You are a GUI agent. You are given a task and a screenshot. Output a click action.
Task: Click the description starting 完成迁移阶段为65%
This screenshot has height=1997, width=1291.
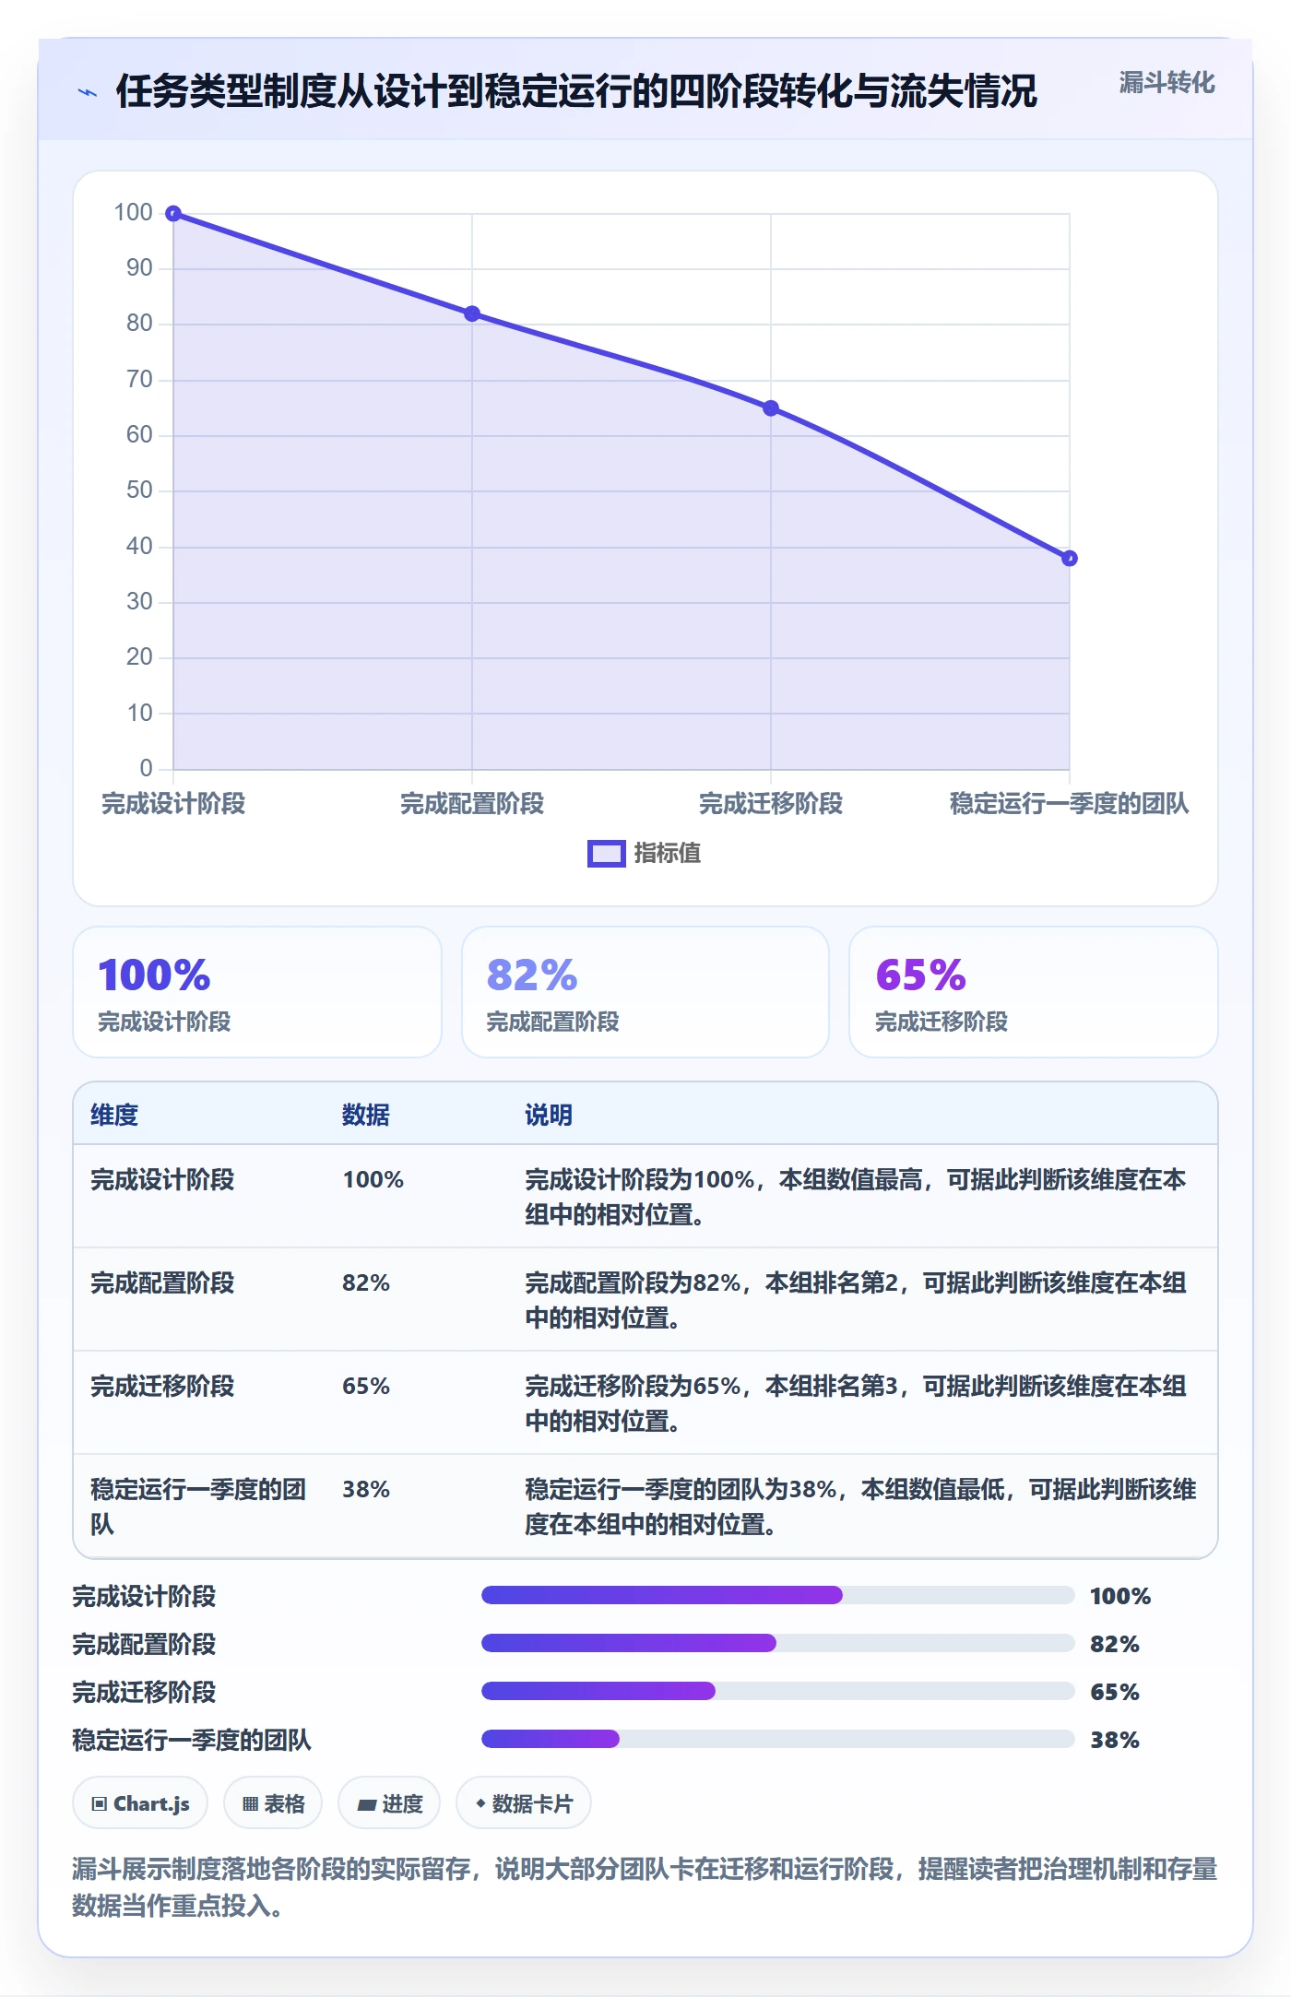point(856,1404)
